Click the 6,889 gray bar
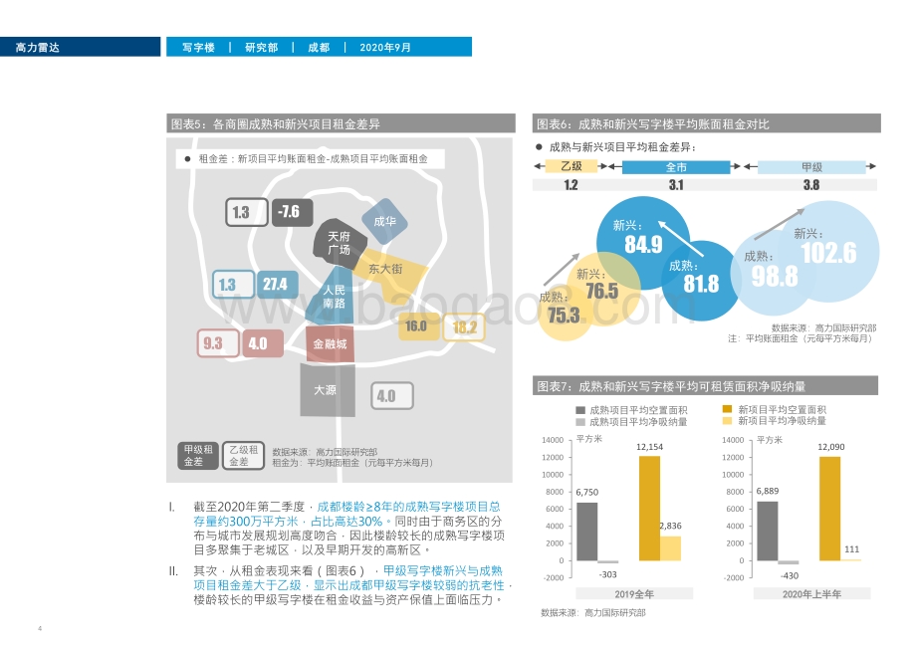916x648 pixels. coord(768,531)
